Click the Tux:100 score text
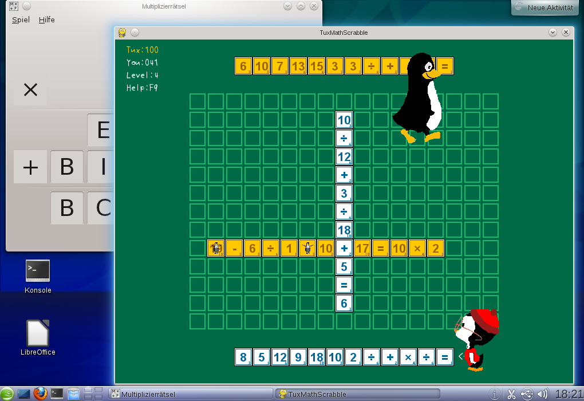 pos(142,50)
